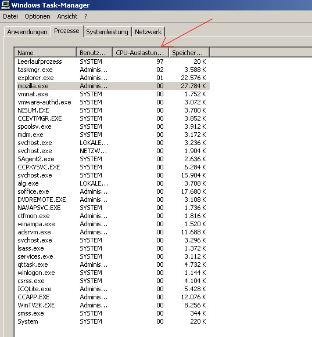
Task: Open the ? help menu
Action: 86,16
